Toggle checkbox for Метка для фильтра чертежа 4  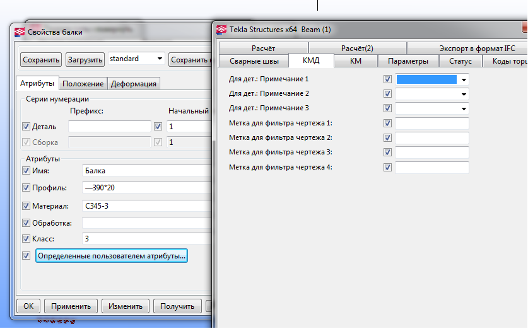[387, 167]
